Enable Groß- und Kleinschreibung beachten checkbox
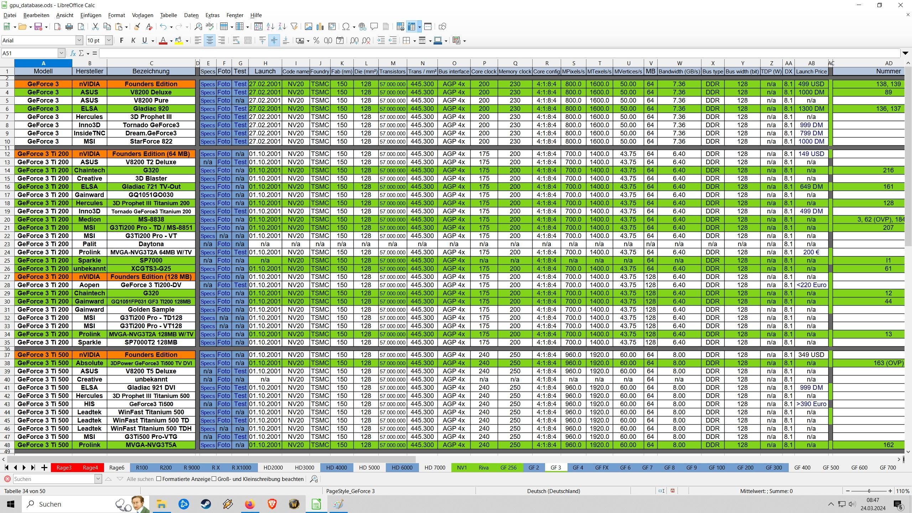Image resolution: width=912 pixels, height=513 pixels. point(214,479)
